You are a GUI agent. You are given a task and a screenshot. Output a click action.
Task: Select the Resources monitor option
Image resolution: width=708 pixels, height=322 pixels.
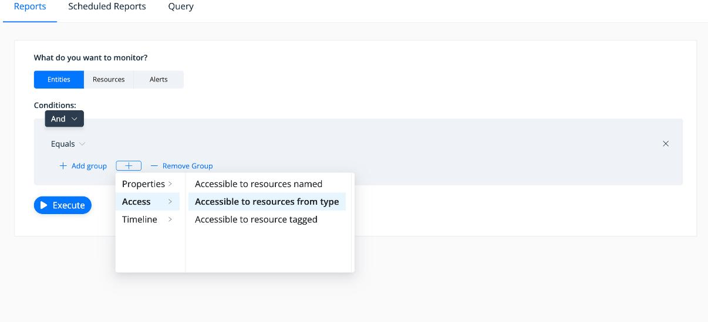[109, 80]
